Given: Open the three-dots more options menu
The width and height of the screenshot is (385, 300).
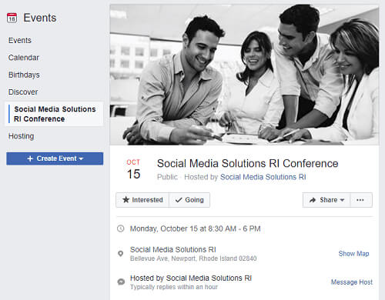Looking at the screenshot, I should (361, 200).
